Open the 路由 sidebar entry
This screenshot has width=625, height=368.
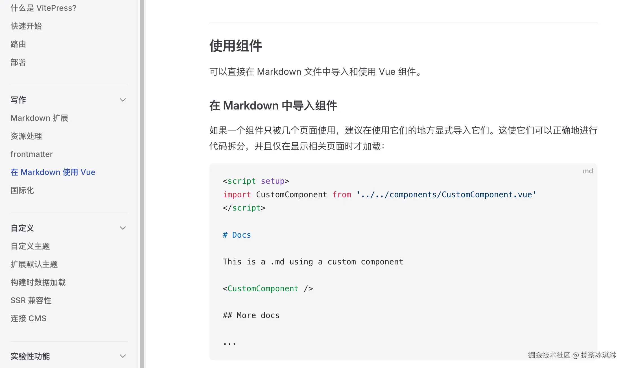18,44
